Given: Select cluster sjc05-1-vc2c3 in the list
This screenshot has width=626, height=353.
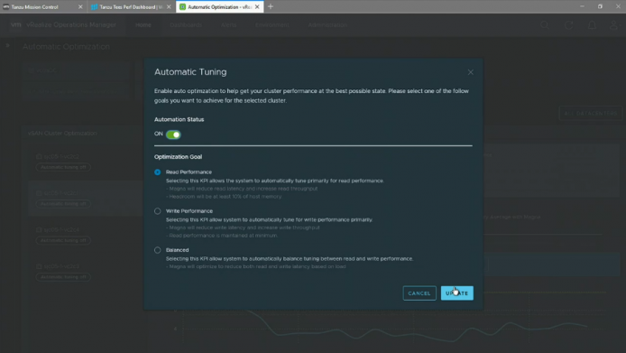Looking at the screenshot, I should tap(61, 266).
